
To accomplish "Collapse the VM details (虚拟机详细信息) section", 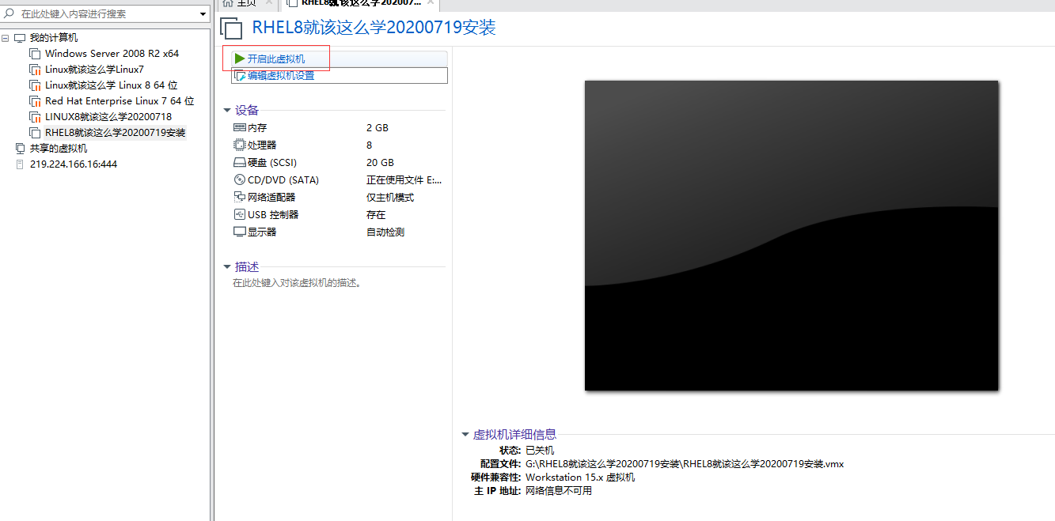I will pos(465,434).
